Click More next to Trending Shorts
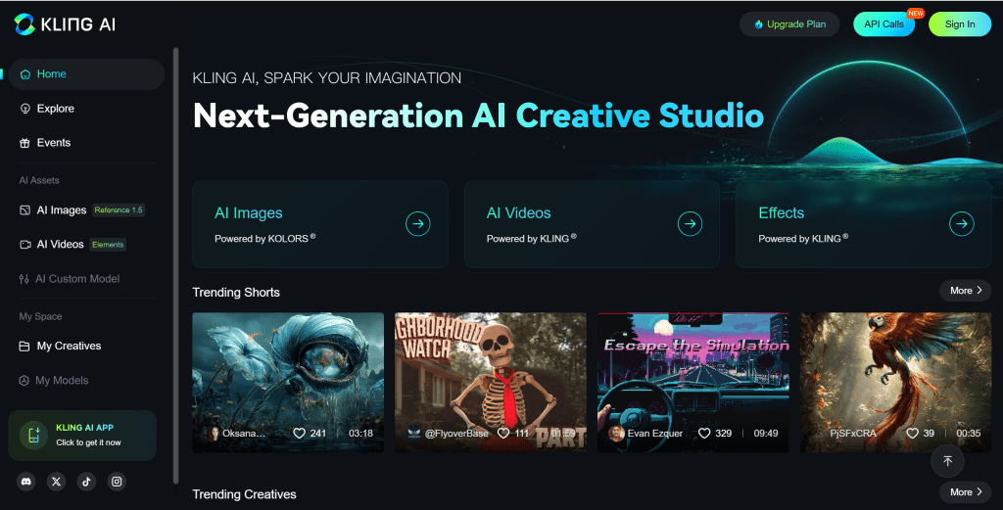This screenshot has width=1003, height=510. pyautogui.click(x=965, y=290)
